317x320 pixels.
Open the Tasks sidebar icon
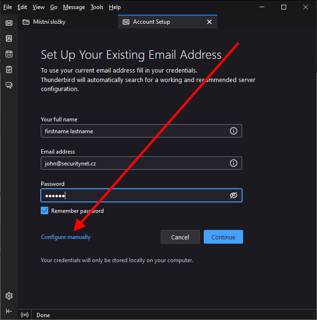click(x=9, y=70)
